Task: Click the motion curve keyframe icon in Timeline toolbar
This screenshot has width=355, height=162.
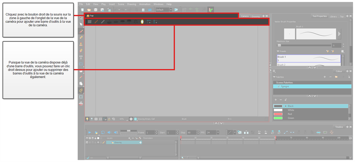Action: pyautogui.click(x=286, y=132)
